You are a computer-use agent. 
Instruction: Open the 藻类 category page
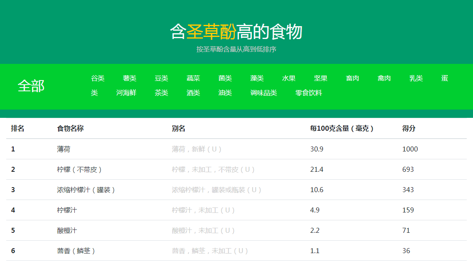(257, 78)
